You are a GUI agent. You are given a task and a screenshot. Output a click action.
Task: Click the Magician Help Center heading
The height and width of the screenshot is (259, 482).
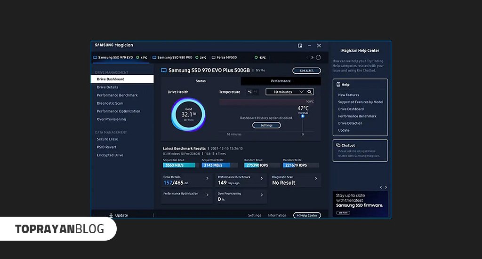360,51
